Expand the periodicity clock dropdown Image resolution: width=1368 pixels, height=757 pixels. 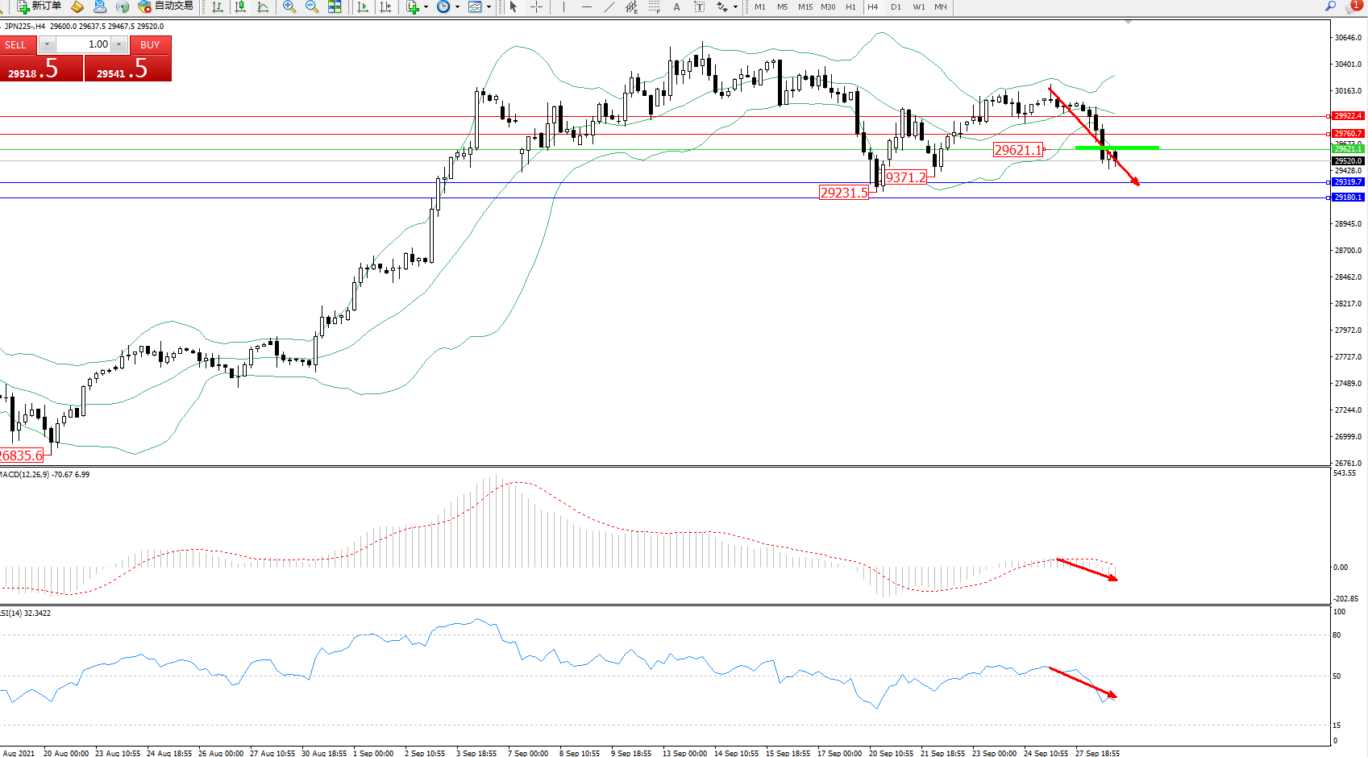pos(457,6)
